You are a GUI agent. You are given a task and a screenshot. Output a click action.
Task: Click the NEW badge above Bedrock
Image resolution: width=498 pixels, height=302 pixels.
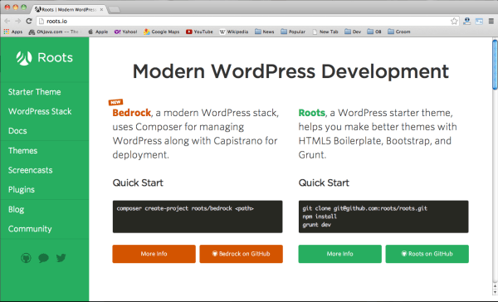pyautogui.click(x=115, y=102)
